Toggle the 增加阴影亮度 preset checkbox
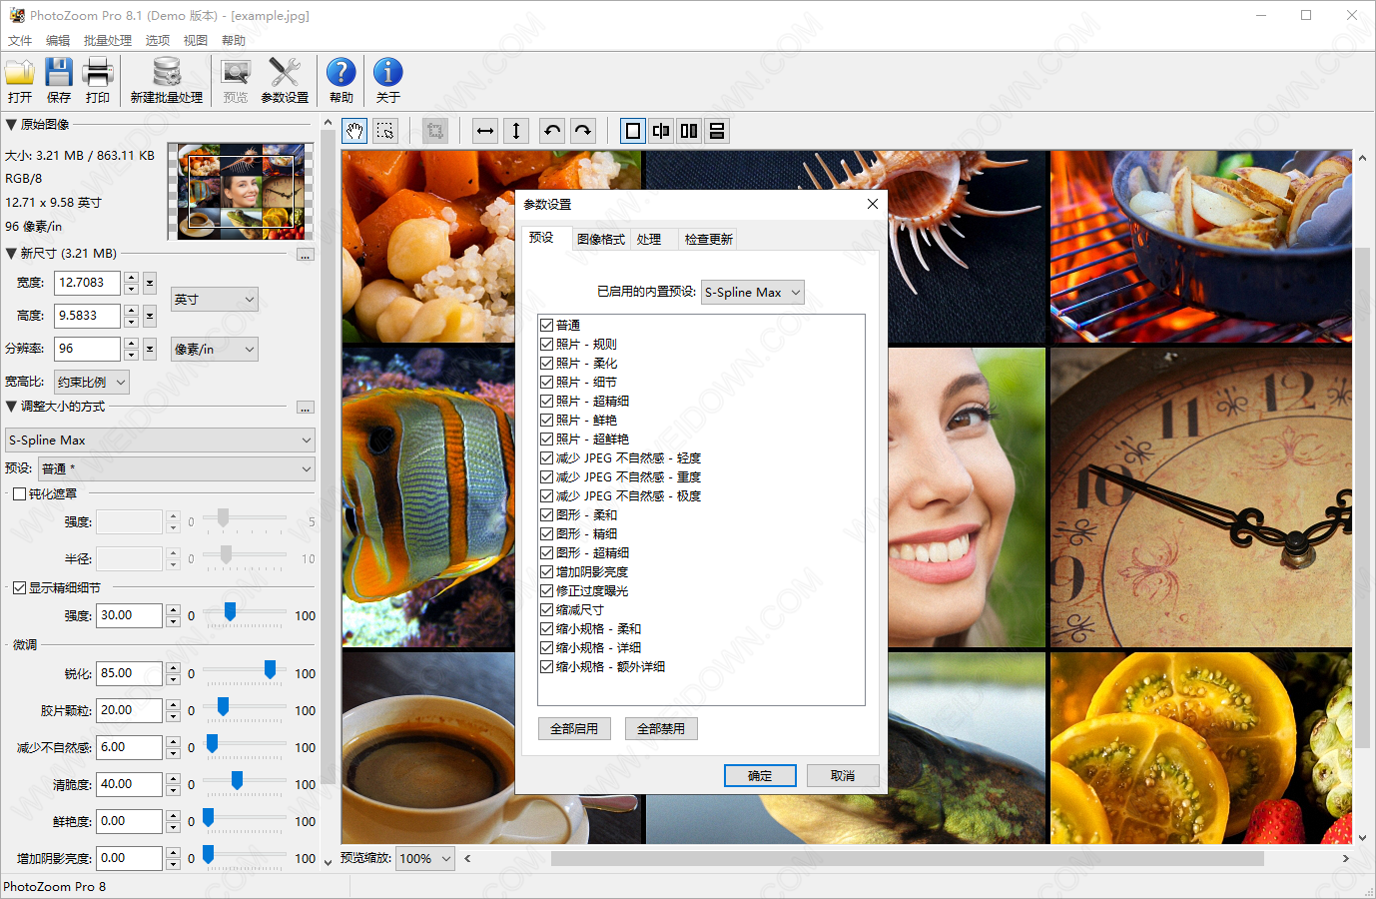The height and width of the screenshot is (899, 1376). tap(546, 571)
